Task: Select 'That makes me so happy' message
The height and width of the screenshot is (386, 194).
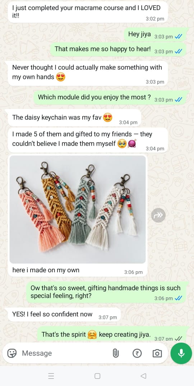Action: click(x=118, y=50)
